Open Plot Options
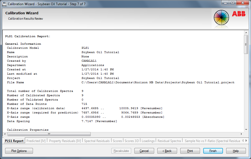 tap(19, 151)
